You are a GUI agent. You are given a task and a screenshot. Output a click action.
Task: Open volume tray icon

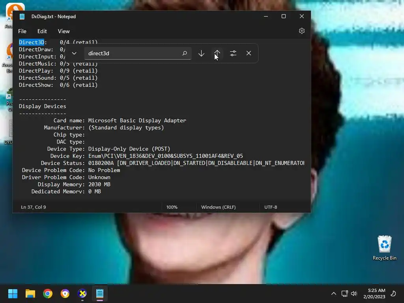pyautogui.click(x=354, y=294)
